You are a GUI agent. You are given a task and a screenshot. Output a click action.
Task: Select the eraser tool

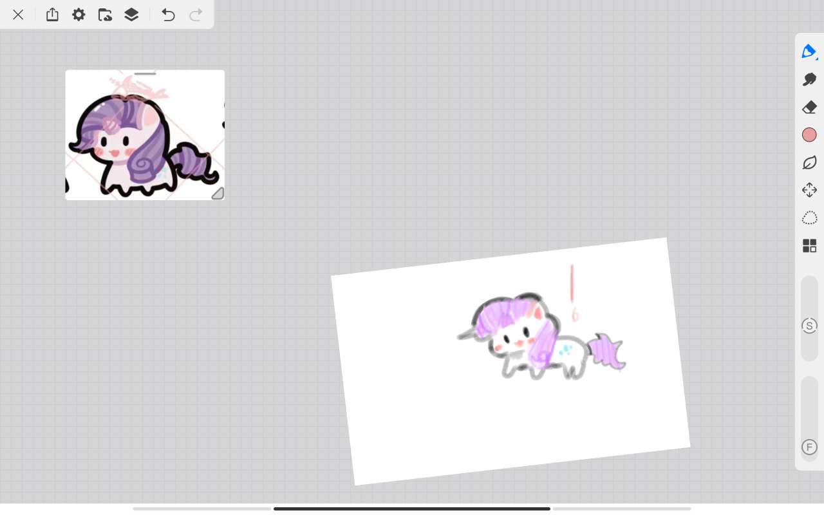point(809,107)
